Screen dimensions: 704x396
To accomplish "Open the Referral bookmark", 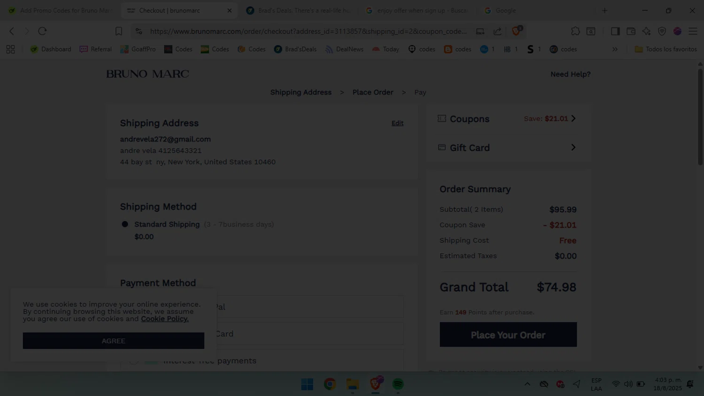I will (x=96, y=49).
